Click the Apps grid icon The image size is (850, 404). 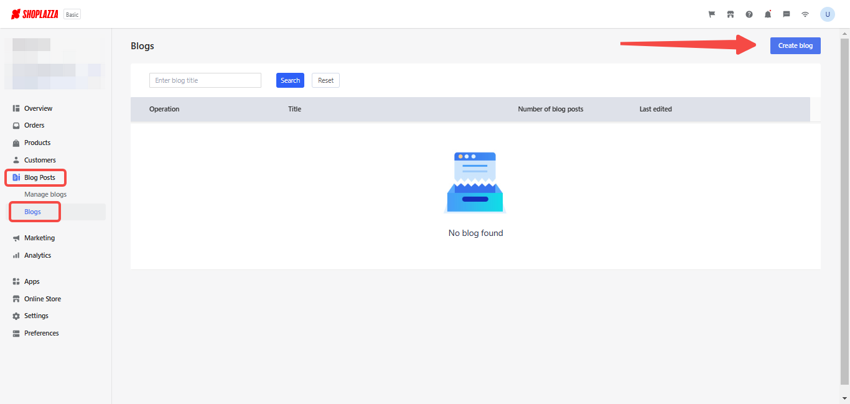coord(16,282)
